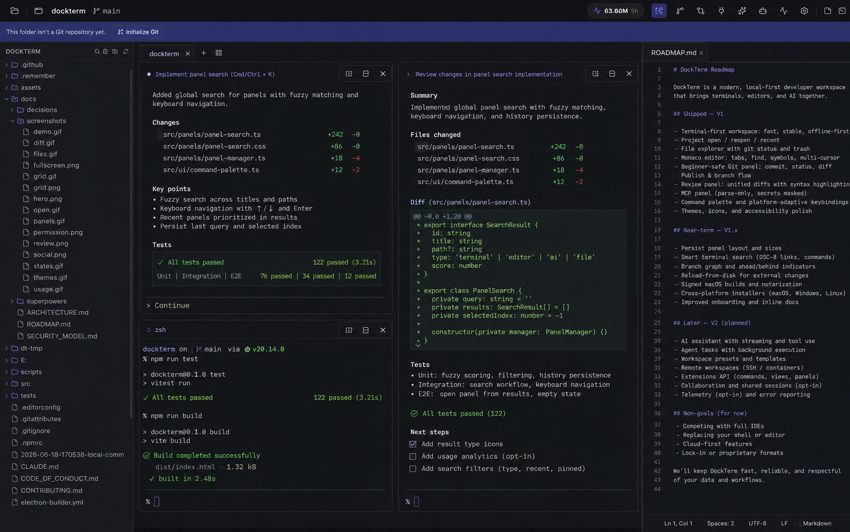Close the zsh terminal panel

coord(383,330)
